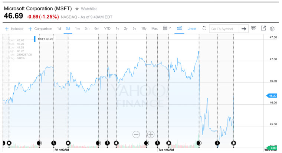The image size is (282, 153).
Task: Click the print/share icon in the toolbar
Action: coord(254,28)
